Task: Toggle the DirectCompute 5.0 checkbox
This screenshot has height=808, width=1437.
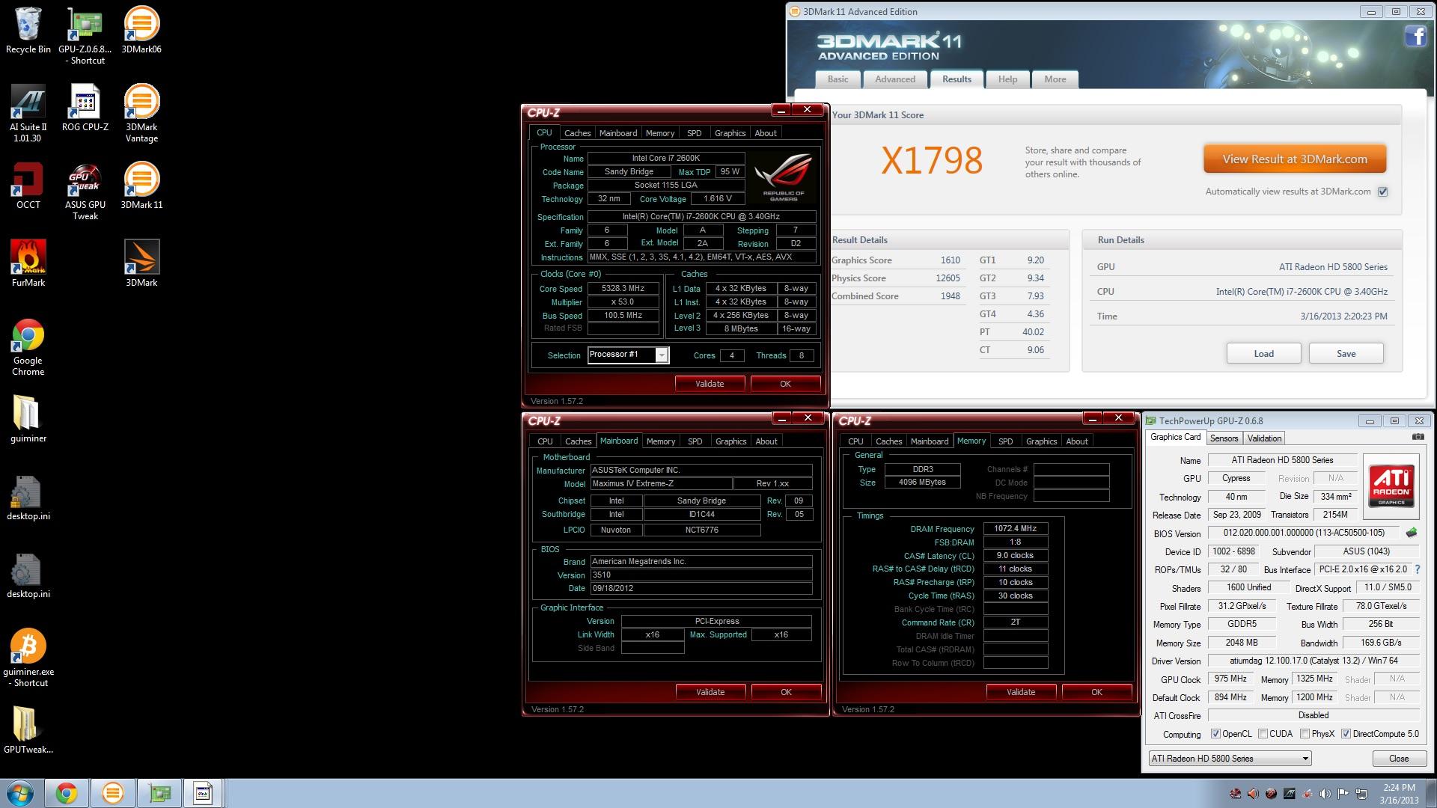Action: click(1346, 734)
